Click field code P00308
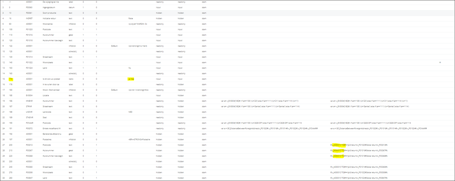Image resolution: width=455 pixels, height=181 pixels. click(x=29, y=172)
